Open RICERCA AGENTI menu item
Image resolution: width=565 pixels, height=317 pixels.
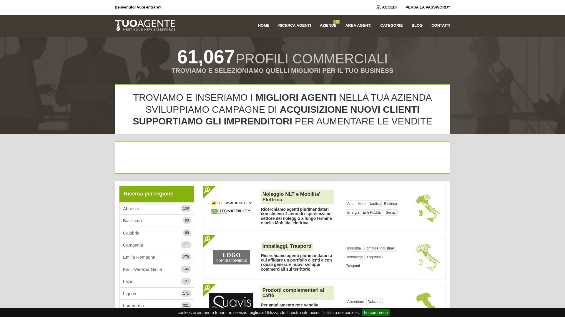point(295,26)
